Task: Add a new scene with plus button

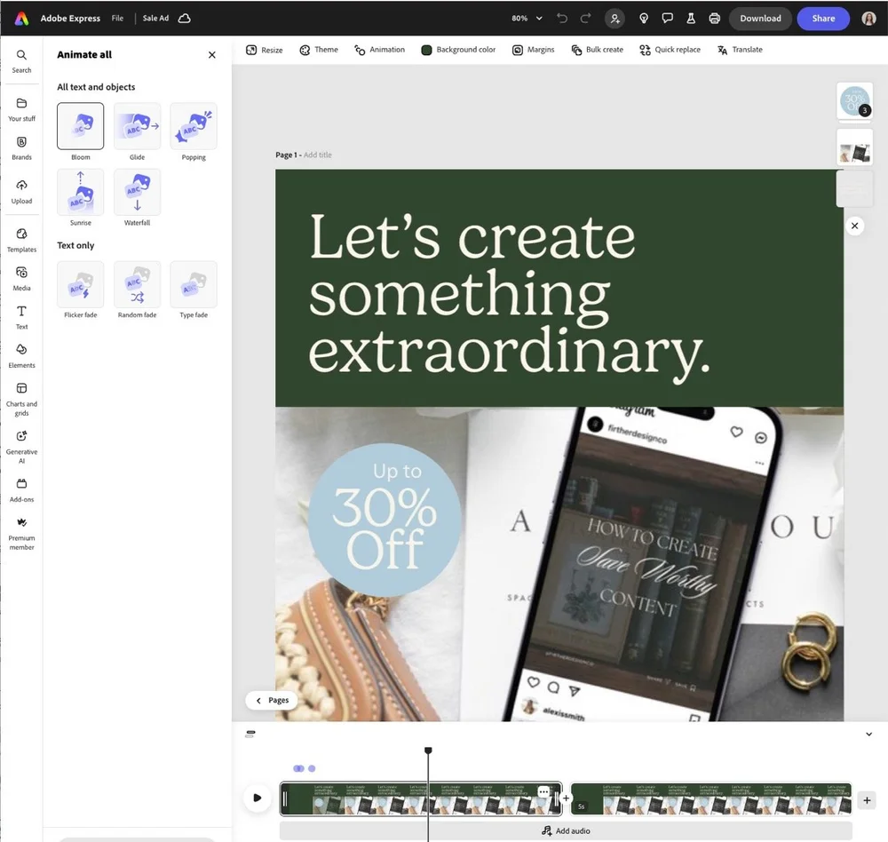Action: tap(867, 800)
